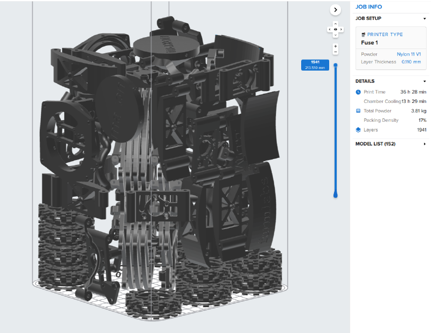The height and width of the screenshot is (333, 431).
Task: Expand the Model List (152) section
Action: pyautogui.click(x=425, y=144)
